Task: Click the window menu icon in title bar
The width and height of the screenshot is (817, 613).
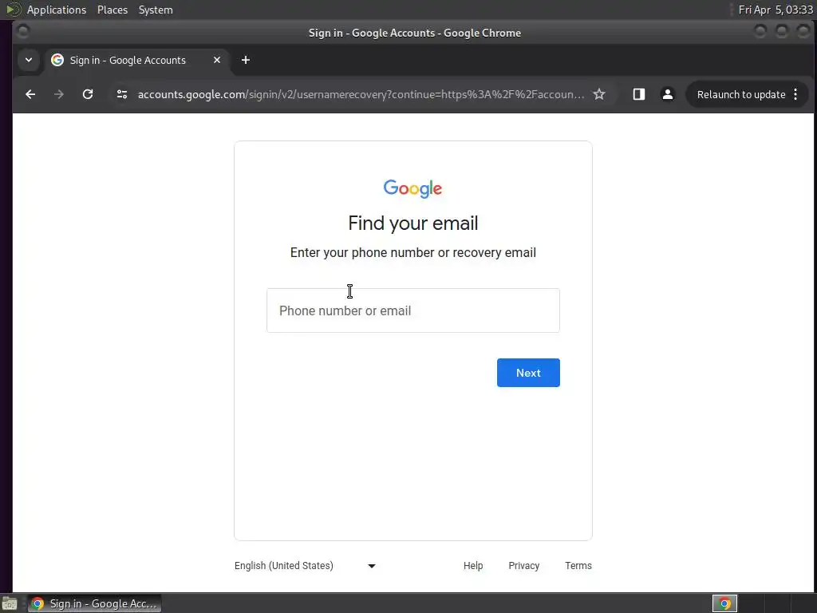Action: [x=22, y=31]
